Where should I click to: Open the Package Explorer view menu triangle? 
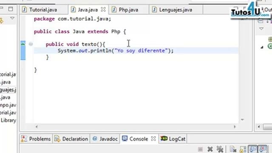(12, 18)
